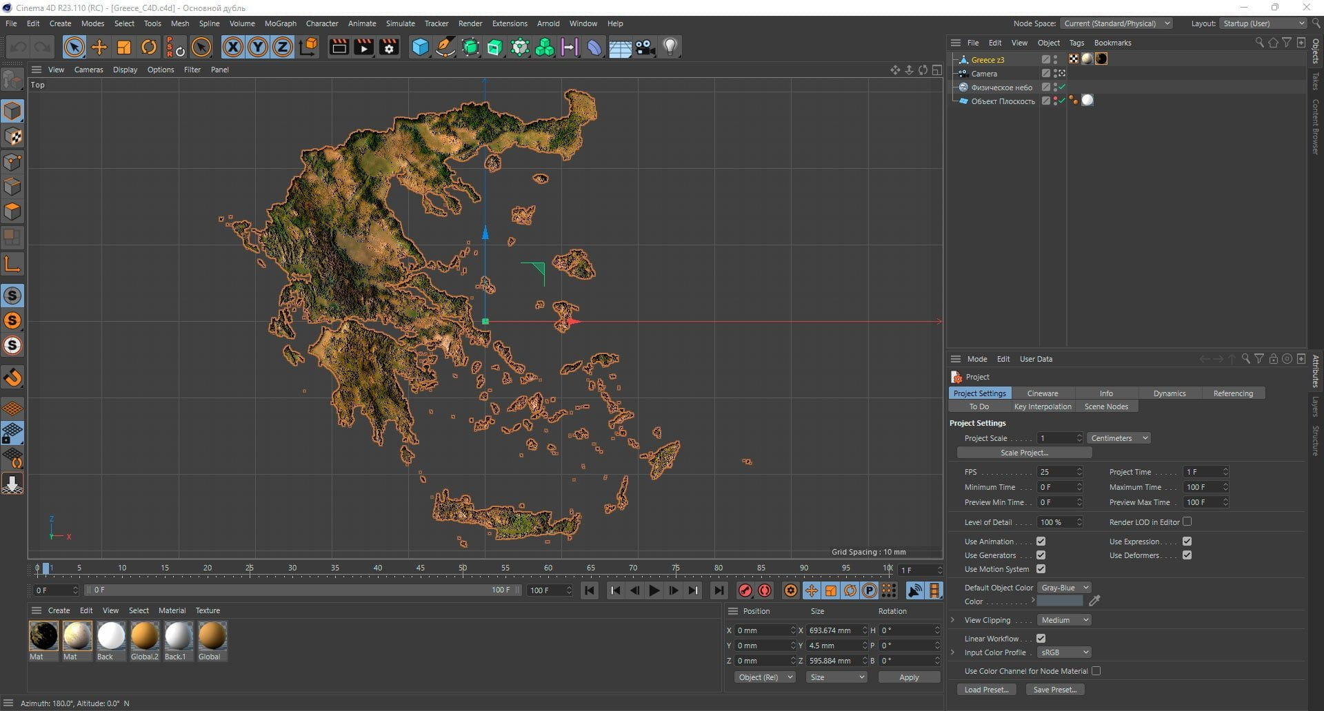
Task: Toggle layer checkbox for Greece z3
Action: click(1045, 60)
